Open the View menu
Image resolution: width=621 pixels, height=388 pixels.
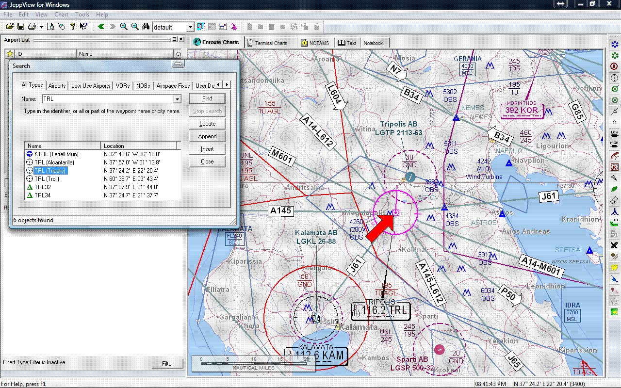[x=41, y=15]
